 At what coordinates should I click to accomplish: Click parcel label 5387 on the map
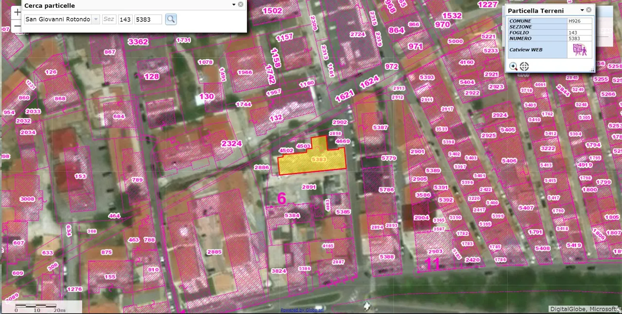[380, 127]
